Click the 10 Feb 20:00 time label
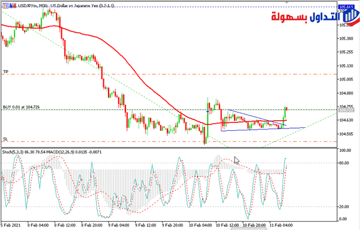The image size is (360, 230). [254, 225]
